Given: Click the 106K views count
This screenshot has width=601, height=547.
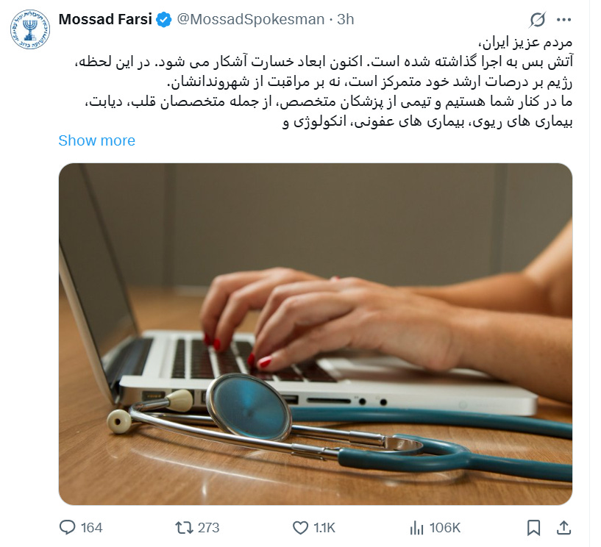Looking at the screenshot, I should [x=445, y=528].
